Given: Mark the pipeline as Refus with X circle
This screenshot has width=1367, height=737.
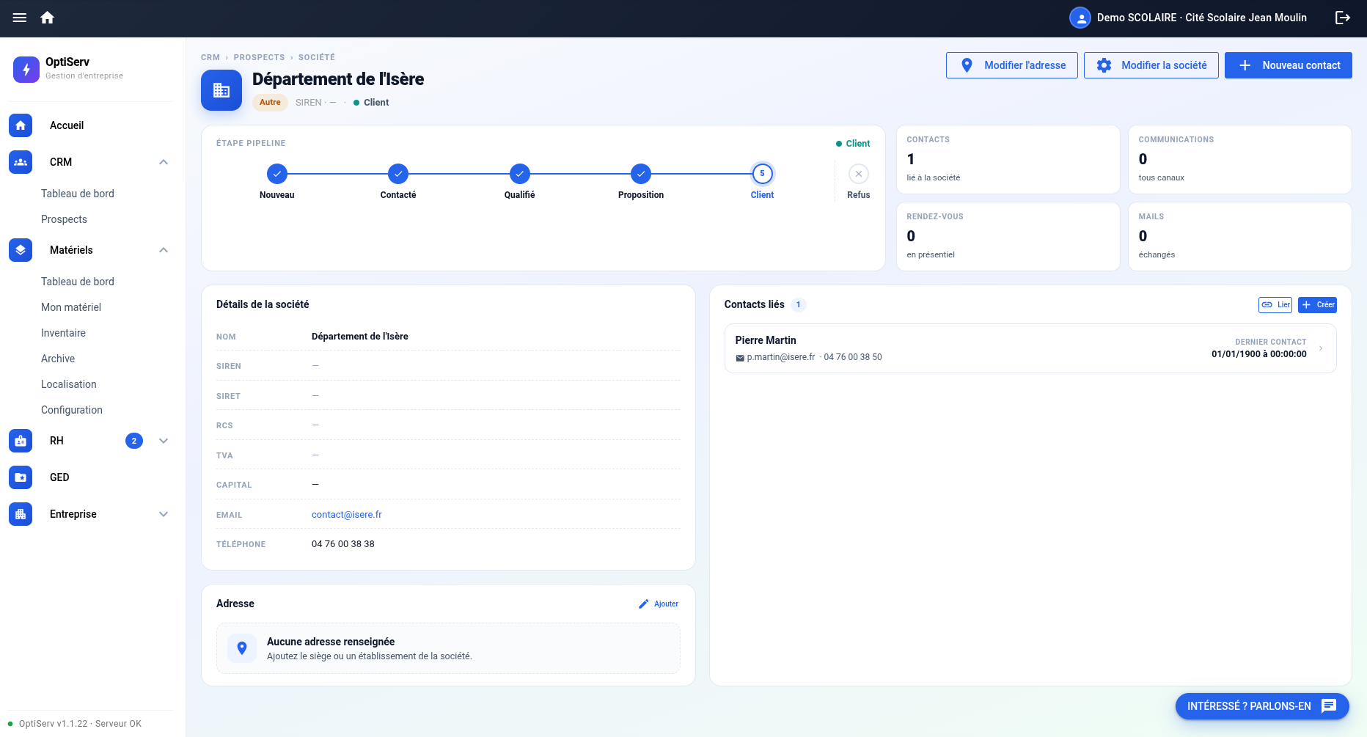Looking at the screenshot, I should click(x=859, y=174).
